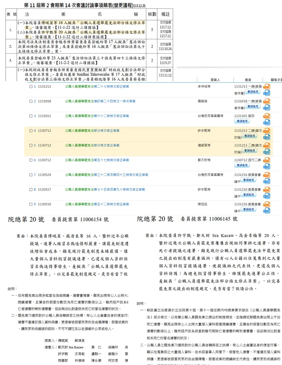Image resolution: width=282 pixels, height=365 pixels.
Task: Open 審議進度 for row 7 (1130524)
Action: (248, 180)
